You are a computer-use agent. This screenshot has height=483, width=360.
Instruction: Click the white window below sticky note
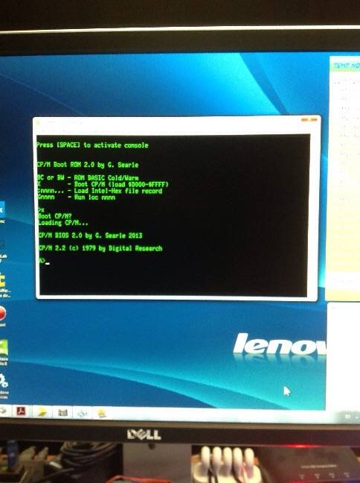click(x=344, y=356)
